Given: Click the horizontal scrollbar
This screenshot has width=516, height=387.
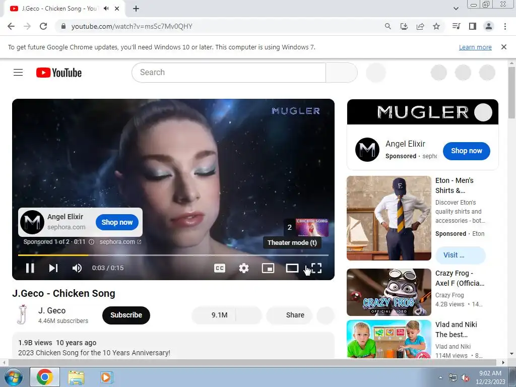Looking at the screenshot, I should (x=252, y=362).
